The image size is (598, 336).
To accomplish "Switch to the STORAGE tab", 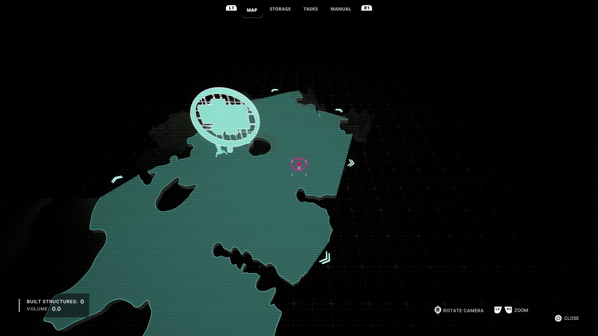I will pos(280,9).
